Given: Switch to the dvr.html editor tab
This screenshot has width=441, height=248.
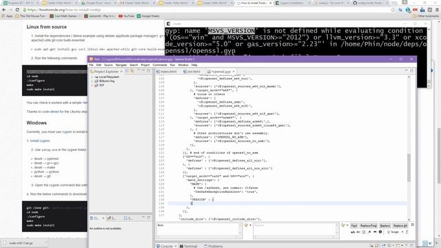Looking at the screenshot, I should click(x=192, y=72).
